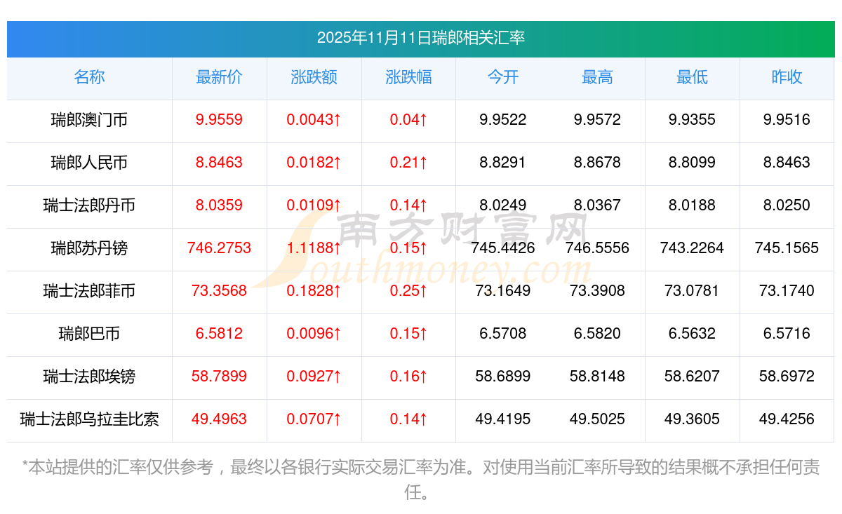Click the 2025年11月11日瑞郎相关汇率 title banner
This screenshot has height=514, width=842.
pyautogui.click(x=421, y=38)
